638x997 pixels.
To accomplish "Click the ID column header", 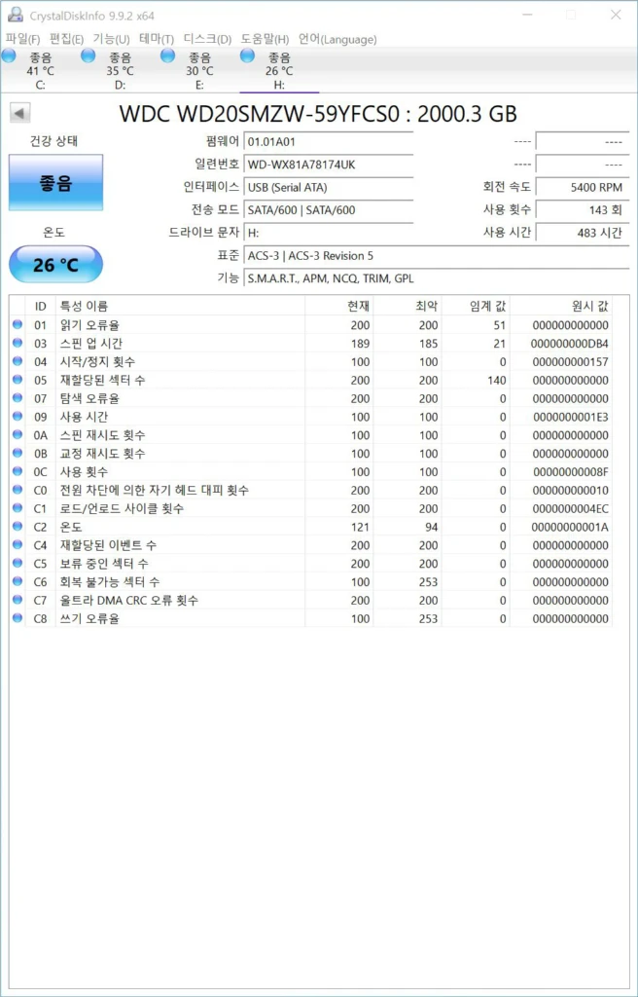I will tap(40, 306).
